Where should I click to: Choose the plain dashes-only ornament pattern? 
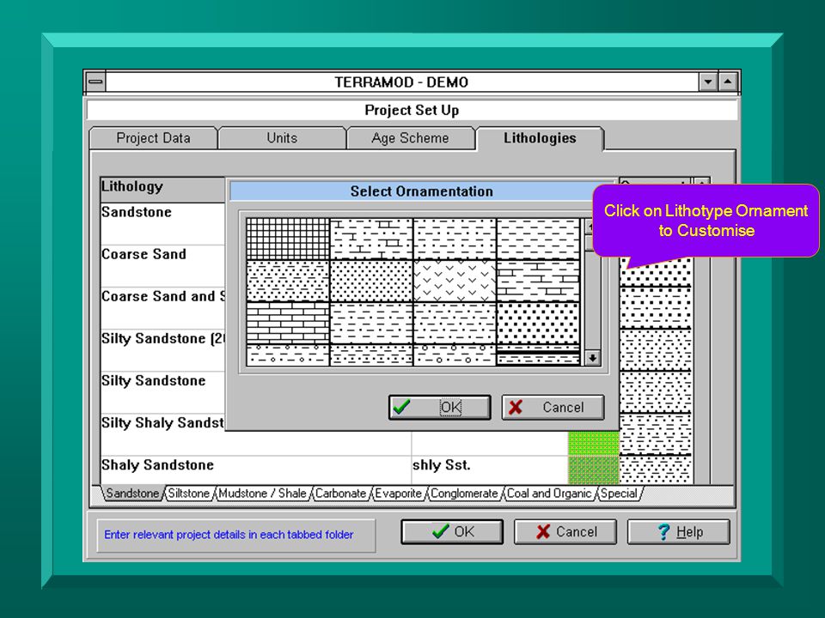tap(538, 239)
